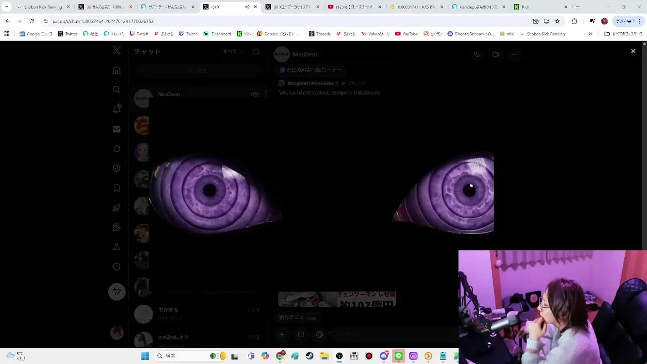647x364 pixels.
Task: Select the でかまる conversation row
Action: 197,314
